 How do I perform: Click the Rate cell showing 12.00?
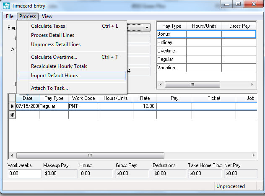145,106
